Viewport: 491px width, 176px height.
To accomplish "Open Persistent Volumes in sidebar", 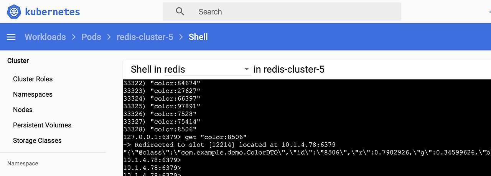I will click(42, 125).
